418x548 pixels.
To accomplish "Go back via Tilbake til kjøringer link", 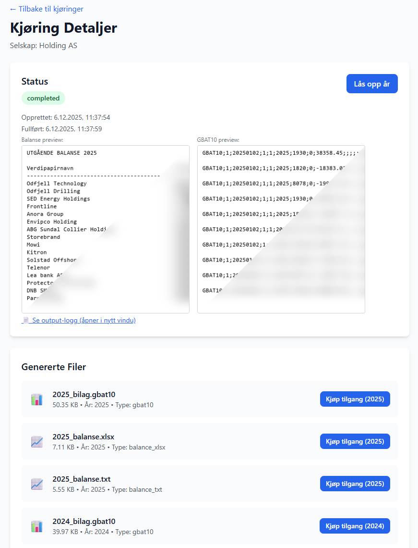I will click(47, 9).
